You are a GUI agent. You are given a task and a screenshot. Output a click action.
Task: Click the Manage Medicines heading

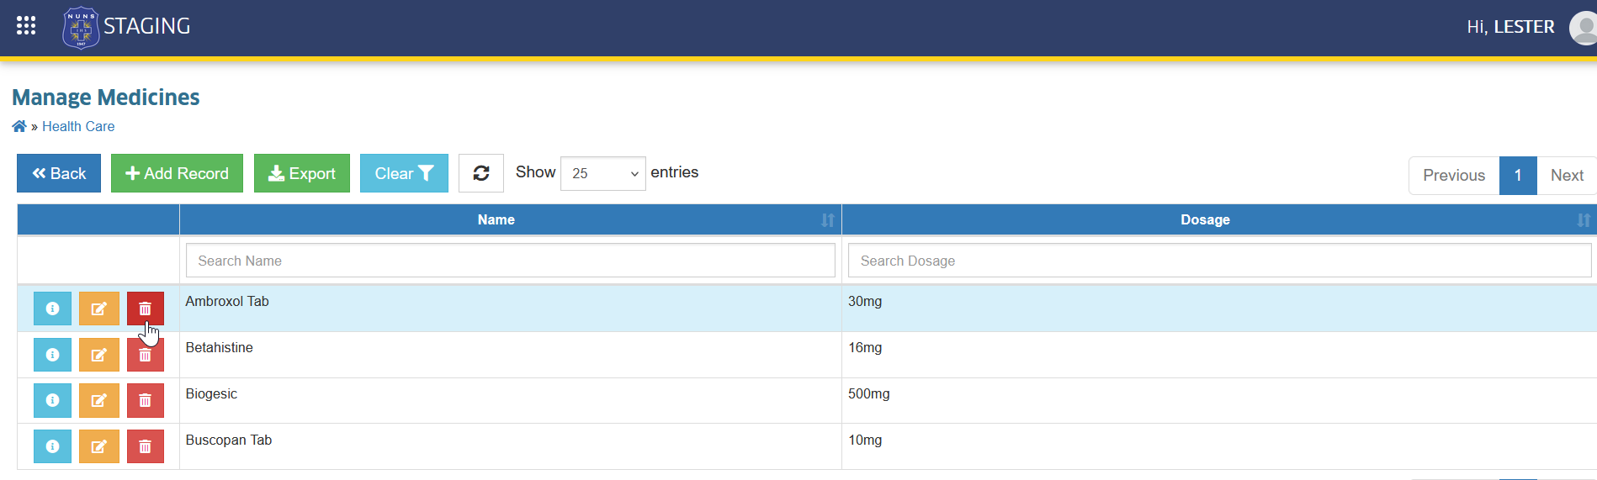pyautogui.click(x=106, y=98)
